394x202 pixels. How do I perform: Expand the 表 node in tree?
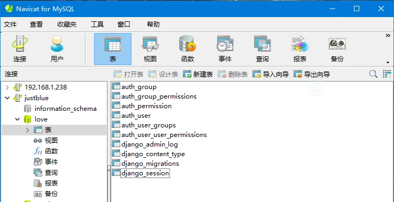point(28,130)
